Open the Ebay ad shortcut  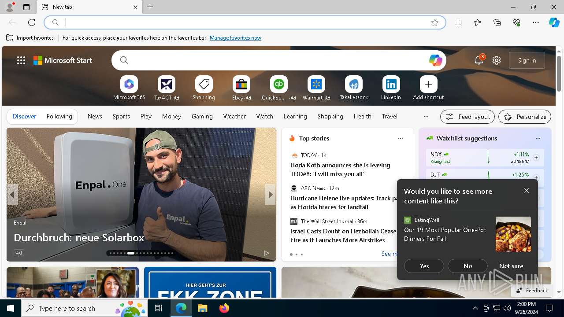tap(241, 88)
